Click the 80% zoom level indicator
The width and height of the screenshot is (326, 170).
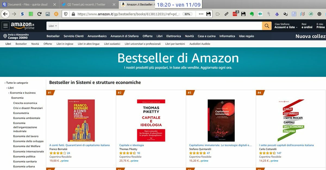(187, 14)
